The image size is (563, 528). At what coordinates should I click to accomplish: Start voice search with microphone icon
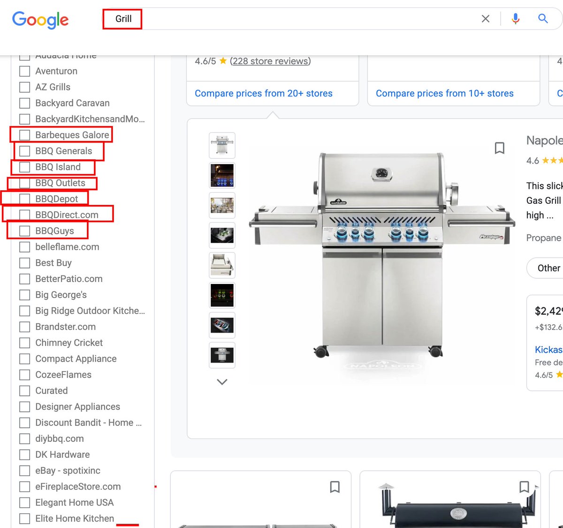coord(516,19)
